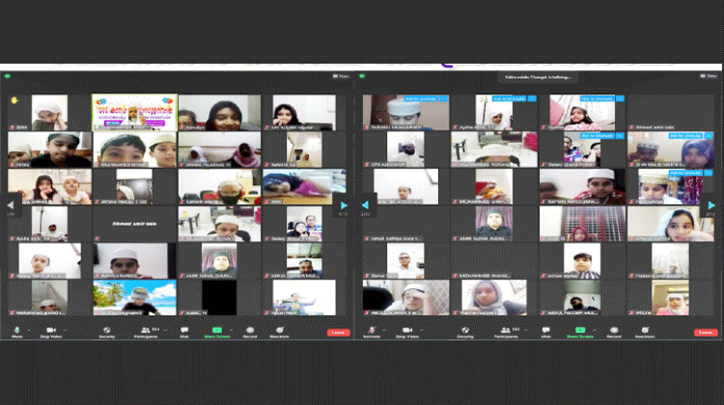Screen dimensions: 724x405
Task: Select the Ahmed amir sain video tile in left window
Action: [134, 224]
